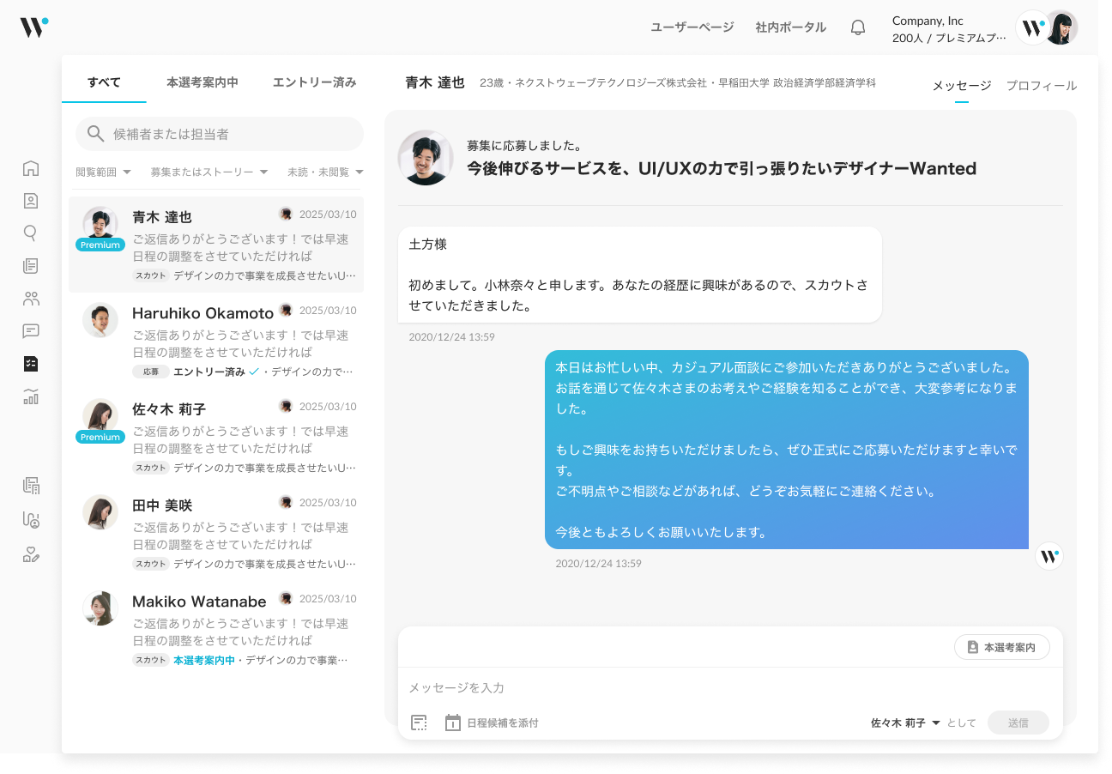Expand the 未読・未閲覧 filter dropdown
Screen dimensions: 1112x774
click(x=324, y=172)
